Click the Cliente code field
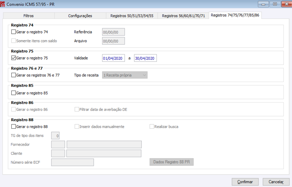Image resolution: width=292 pixels, height=187 pixels. tap(58, 153)
